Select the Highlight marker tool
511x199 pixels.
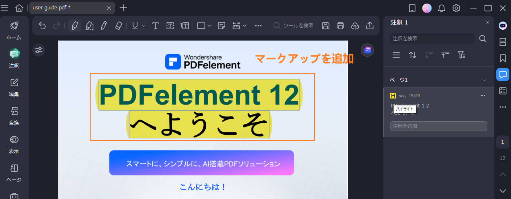[x=74, y=26]
